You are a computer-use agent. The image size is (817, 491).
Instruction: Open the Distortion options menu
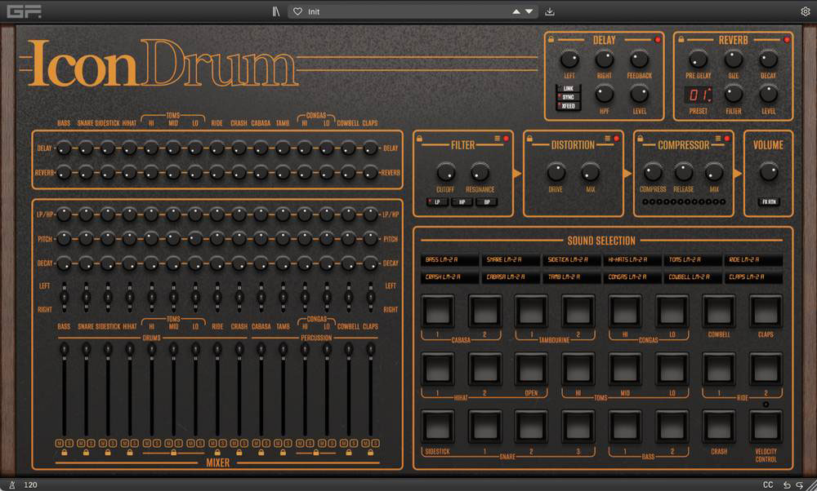pos(608,139)
